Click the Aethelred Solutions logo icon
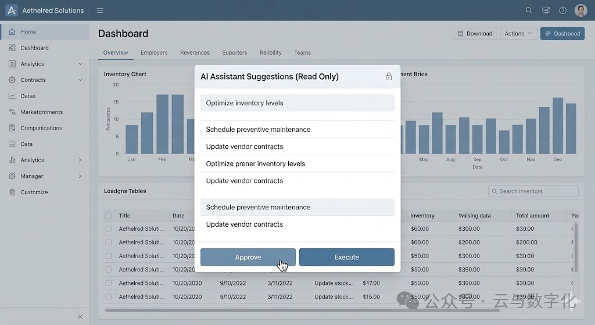The height and width of the screenshot is (325, 595). [12, 10]
